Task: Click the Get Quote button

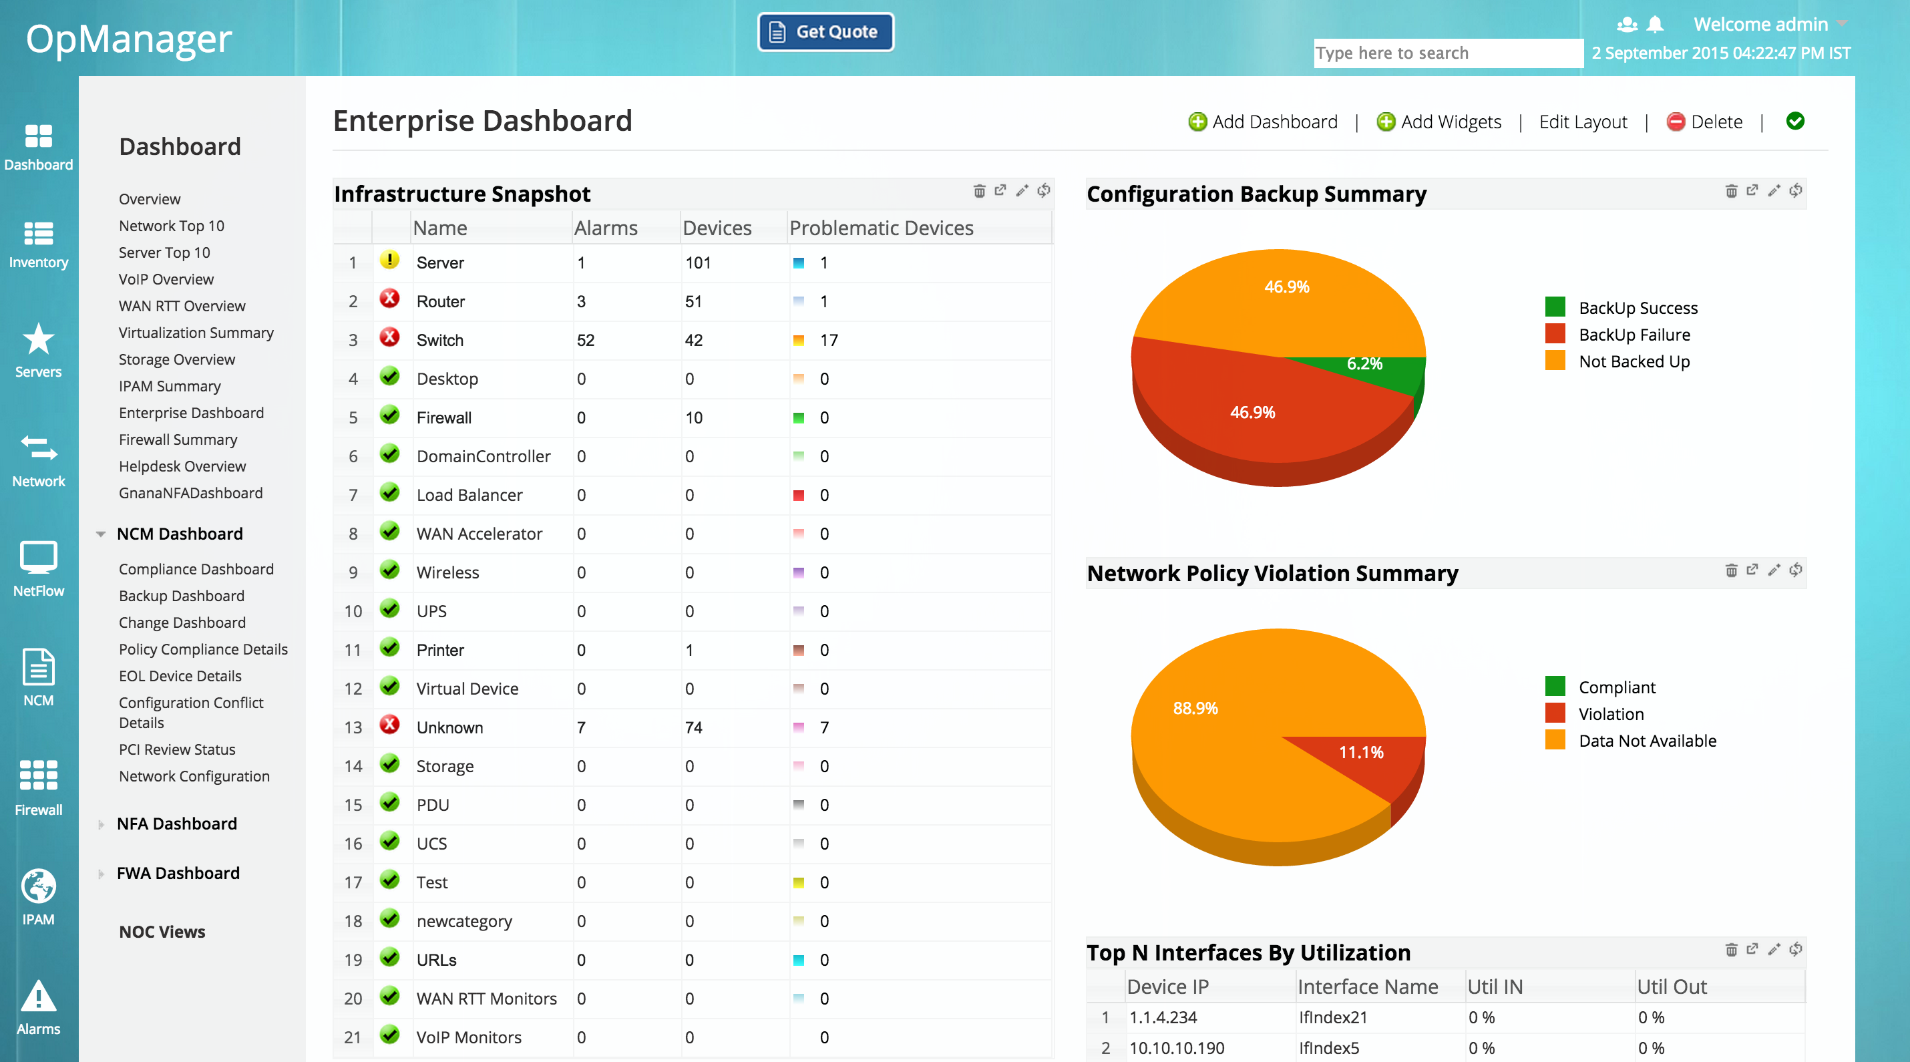Action: [825, 32]
